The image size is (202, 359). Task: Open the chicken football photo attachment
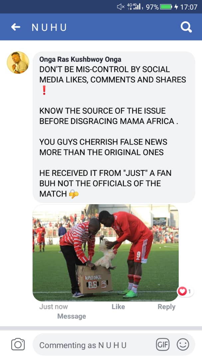105,253
